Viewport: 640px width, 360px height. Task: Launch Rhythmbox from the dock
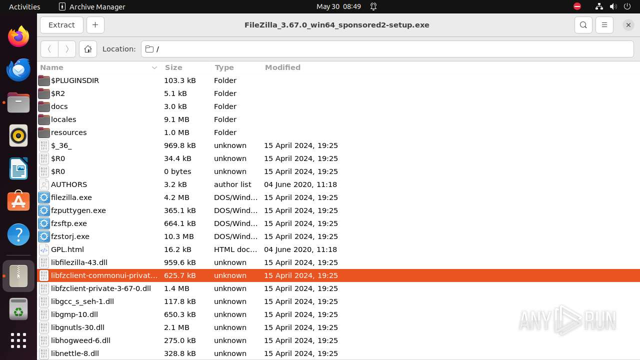coord(18,135)
